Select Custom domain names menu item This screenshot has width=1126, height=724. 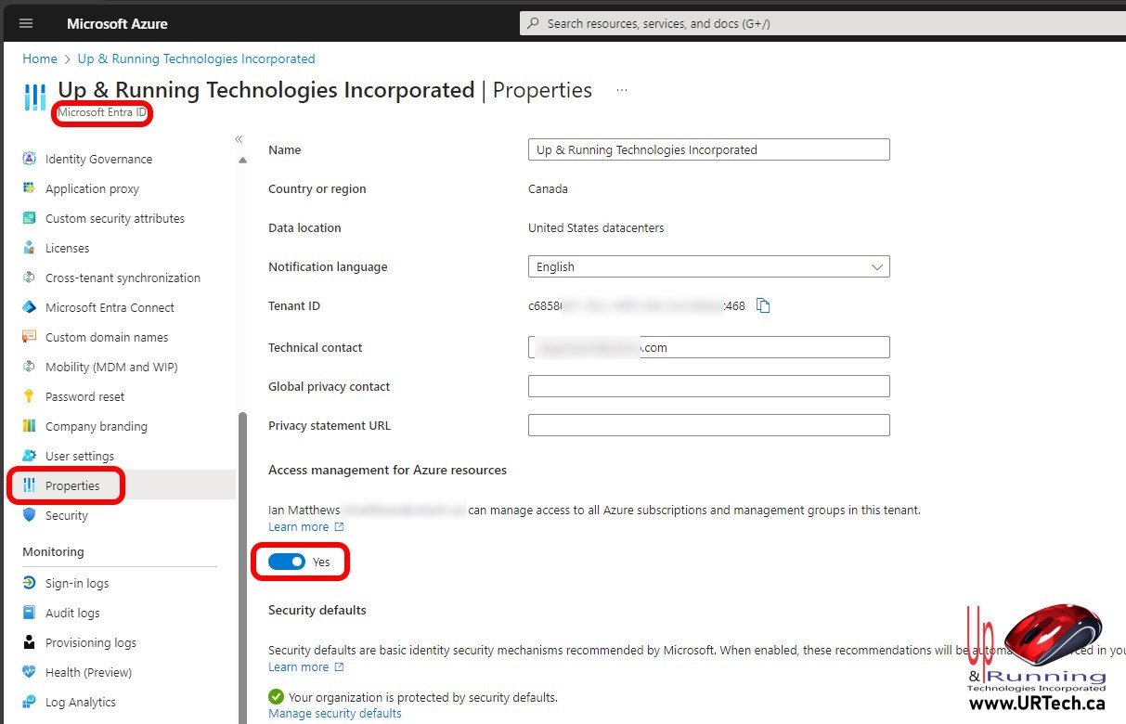[107, 337]
